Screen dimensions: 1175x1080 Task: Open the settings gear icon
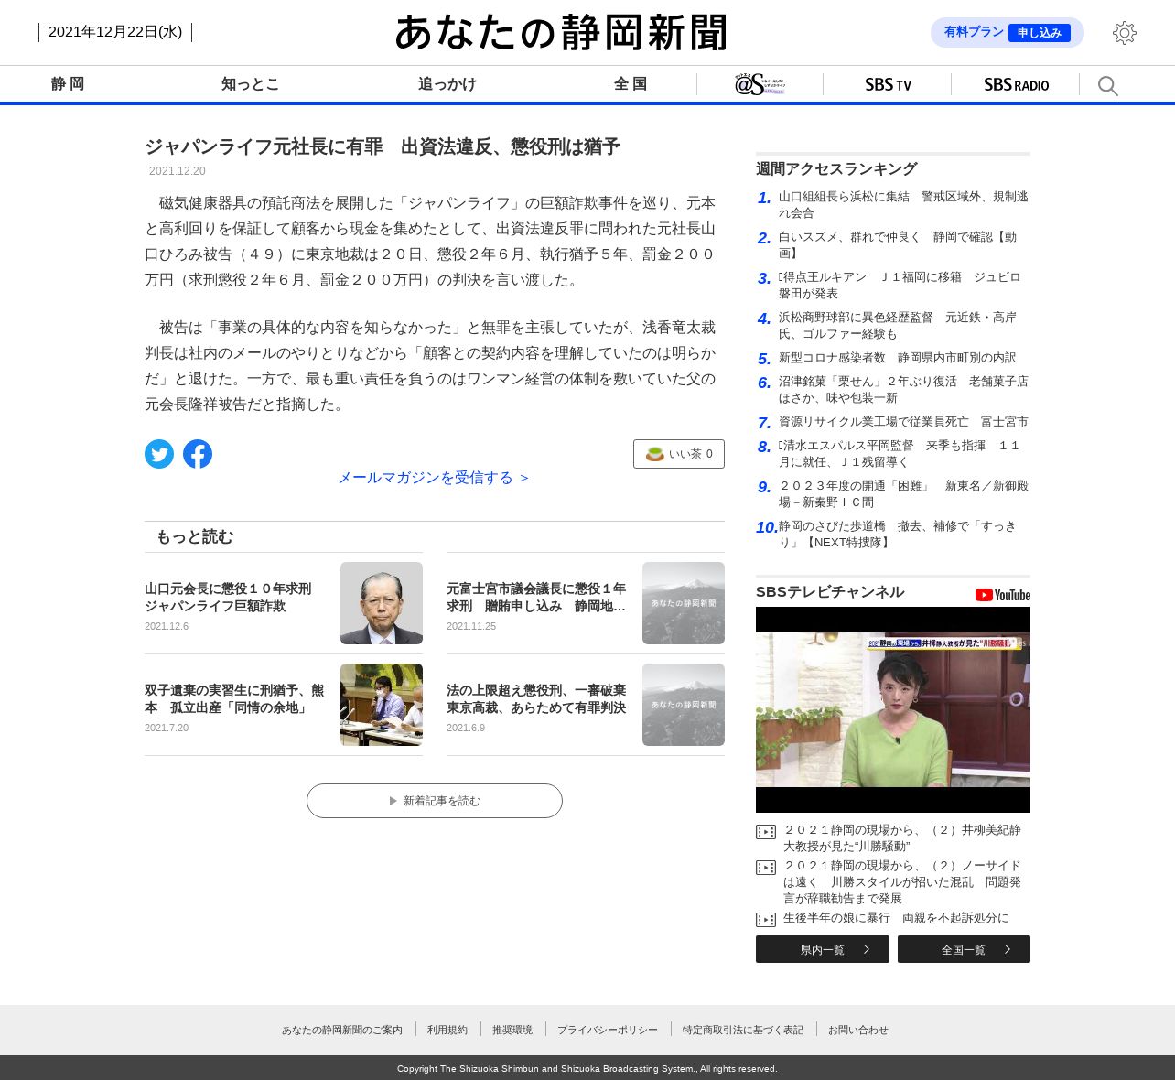tap(1125, 33)
